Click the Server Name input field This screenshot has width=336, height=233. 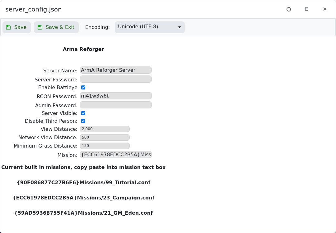coord(116,70)
